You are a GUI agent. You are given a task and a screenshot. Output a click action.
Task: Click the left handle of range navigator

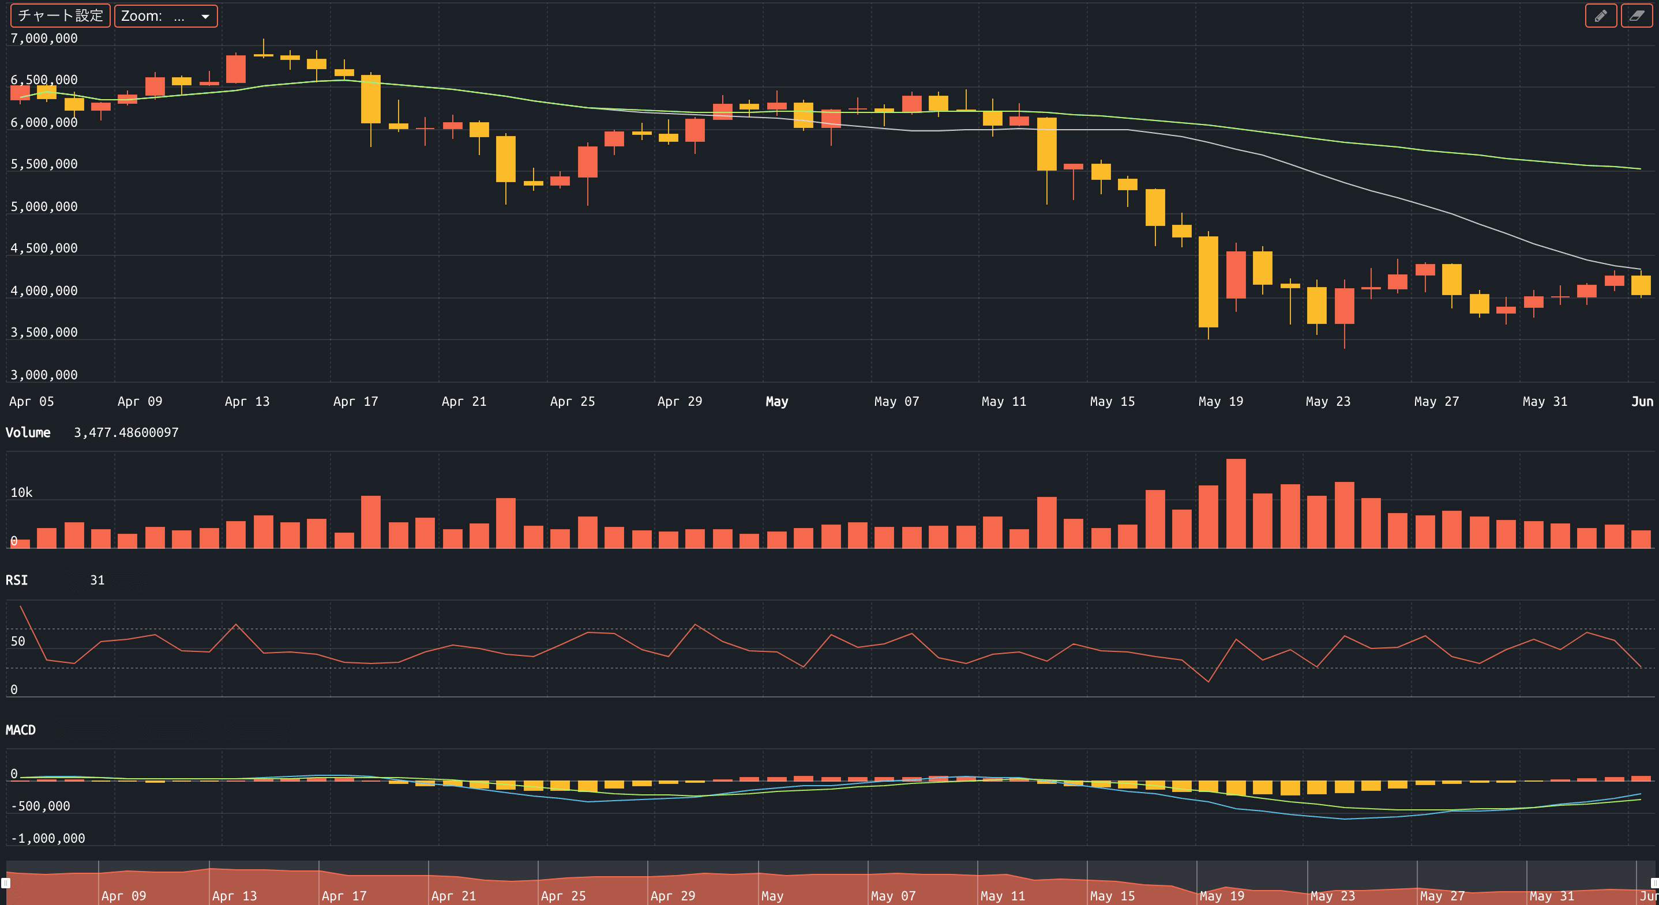[5, 883]
